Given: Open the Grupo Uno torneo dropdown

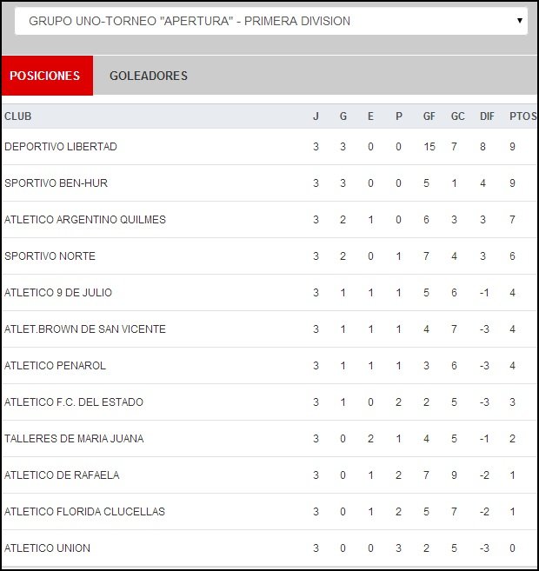Looking at the screenshot, I should click(269, 21).
